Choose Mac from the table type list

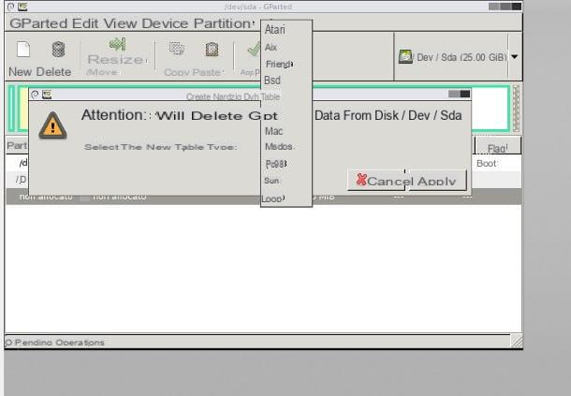(x=286, y=131)
